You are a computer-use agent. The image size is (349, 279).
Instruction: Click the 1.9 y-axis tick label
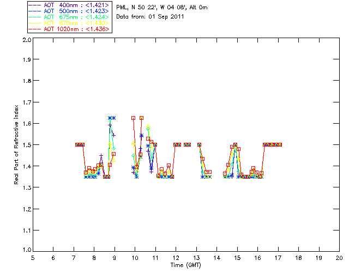pos(27,59)
